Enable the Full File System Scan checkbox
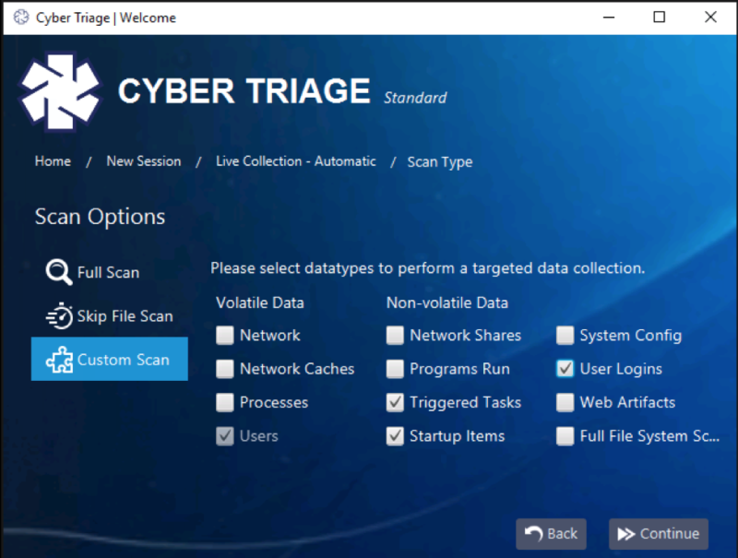 pos(565,436)
